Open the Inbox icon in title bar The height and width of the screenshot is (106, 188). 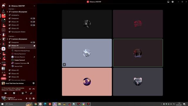[x=168, y=2]
